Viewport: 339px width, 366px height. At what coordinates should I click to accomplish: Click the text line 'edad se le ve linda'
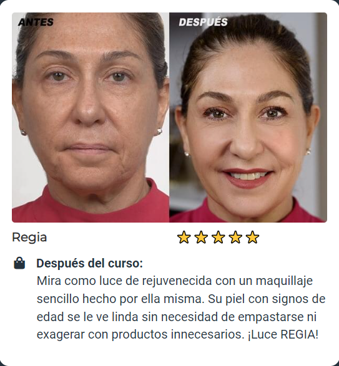87,317
